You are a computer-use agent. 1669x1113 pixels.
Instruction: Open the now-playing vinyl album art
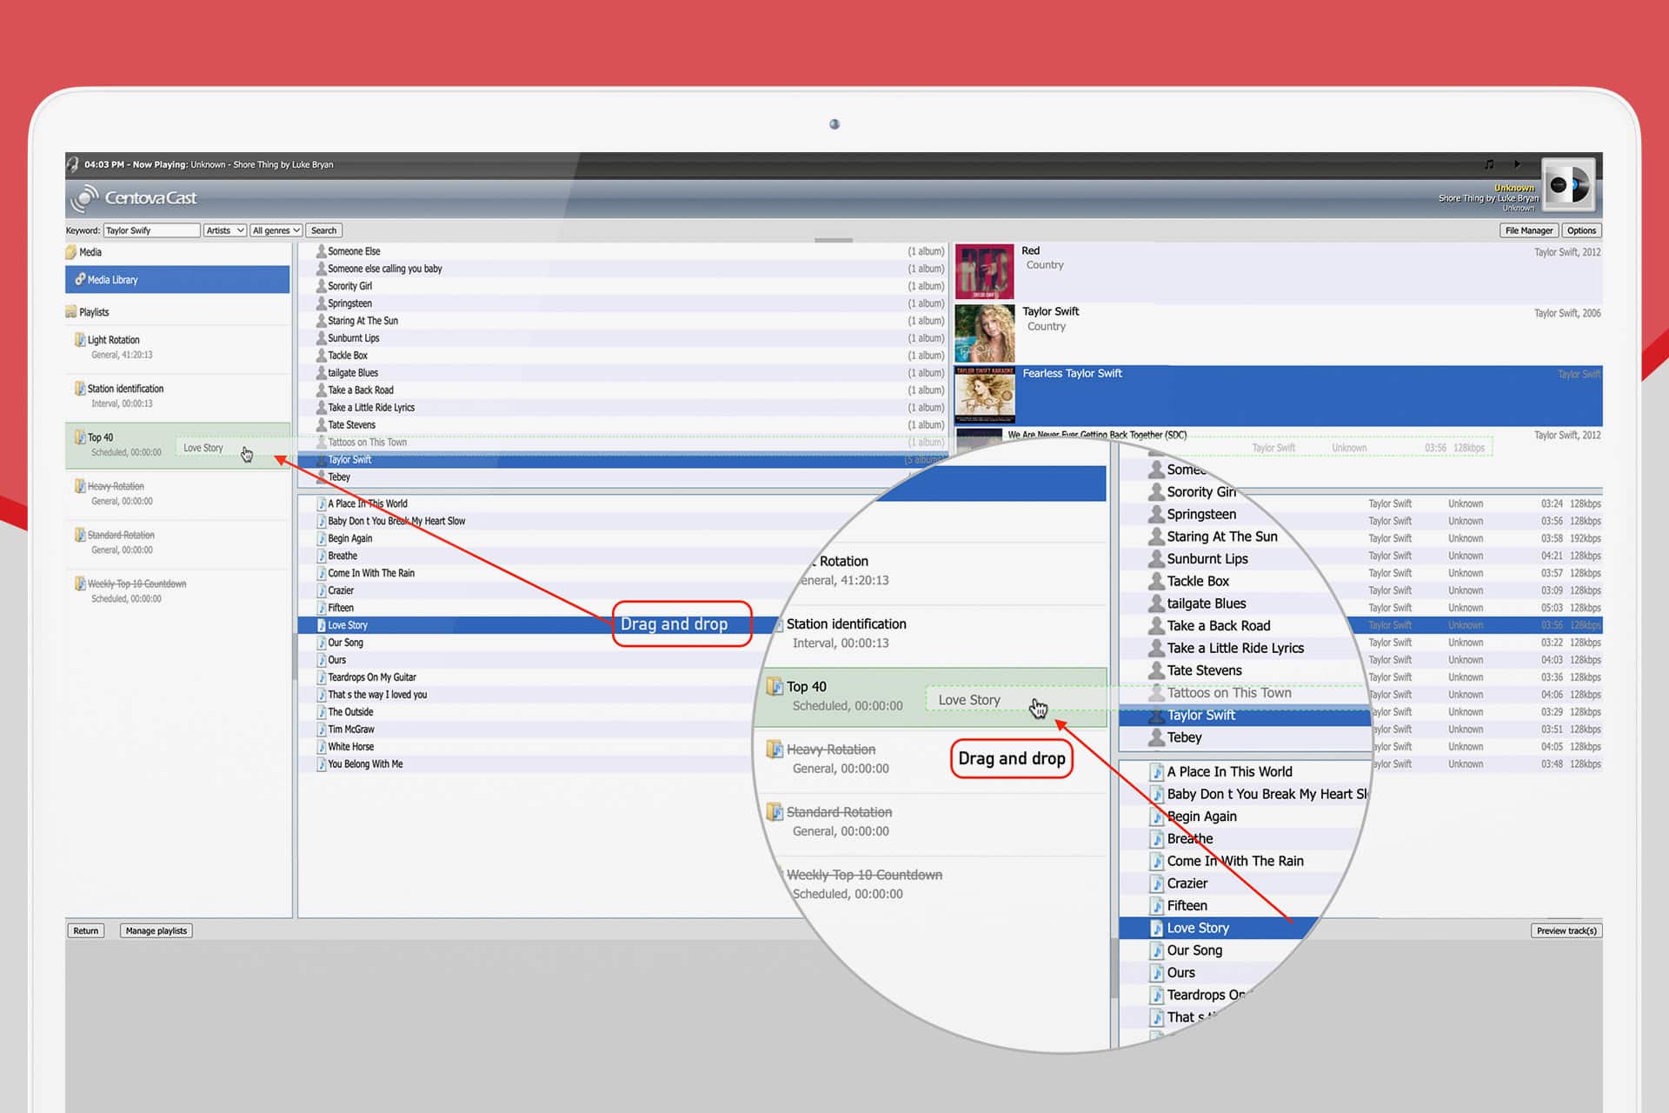pos(1569,185)
